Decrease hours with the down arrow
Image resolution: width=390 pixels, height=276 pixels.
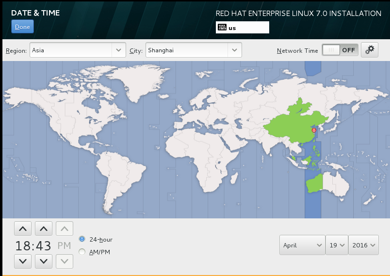point(23,261)
